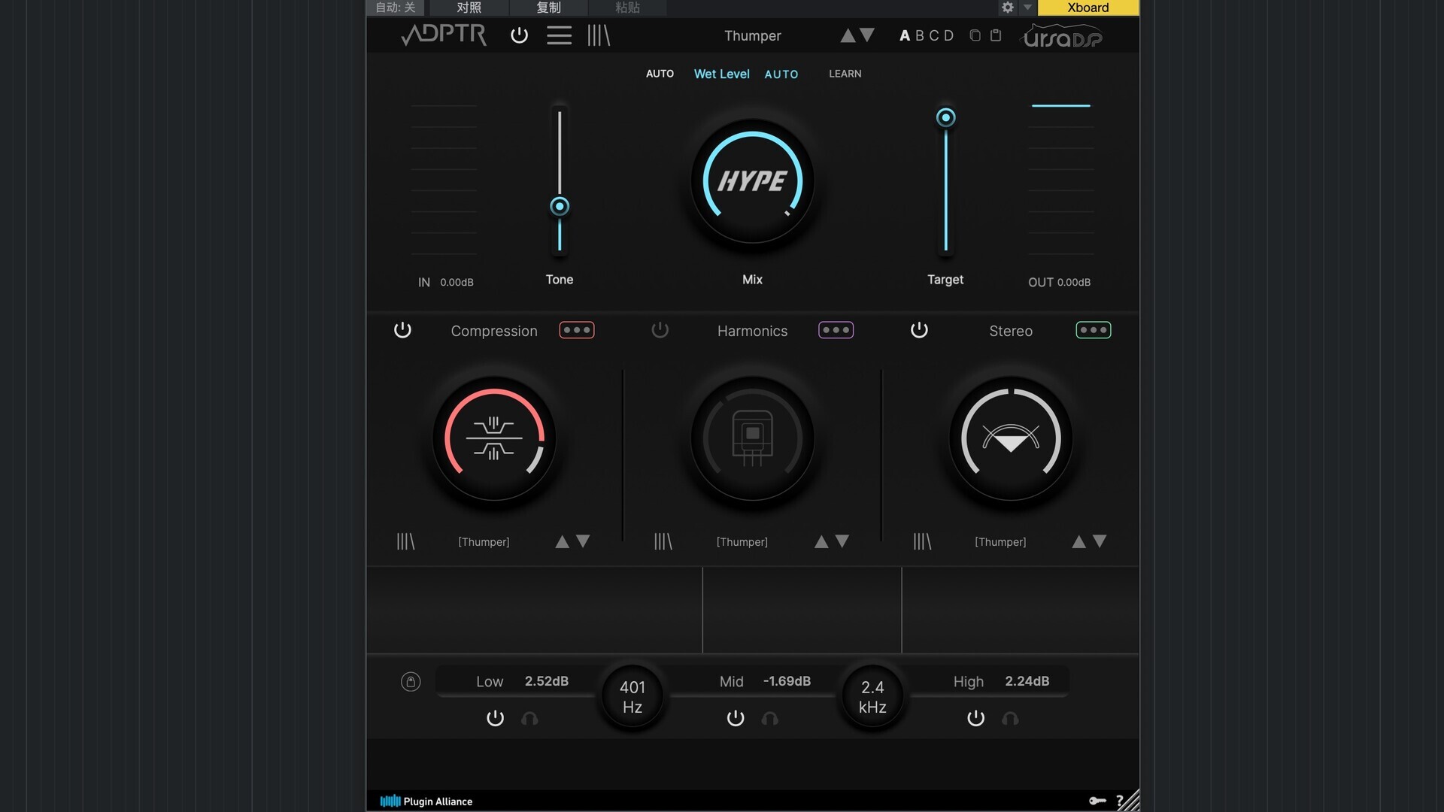This screenshot has height=812, width=1444.
Task: Click the Harmonics tube knob
Action: 752,438
